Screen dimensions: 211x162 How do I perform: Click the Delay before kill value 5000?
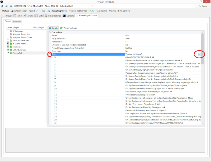tap(127, 38)
